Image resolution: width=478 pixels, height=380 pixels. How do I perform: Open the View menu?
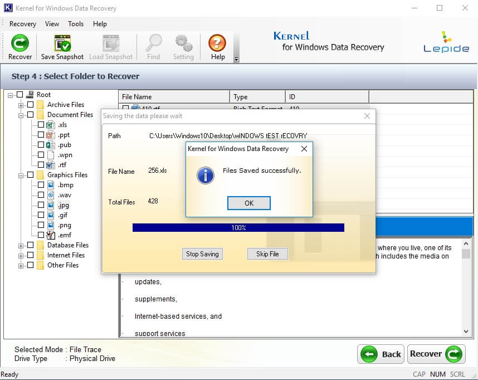pos(52,24)
